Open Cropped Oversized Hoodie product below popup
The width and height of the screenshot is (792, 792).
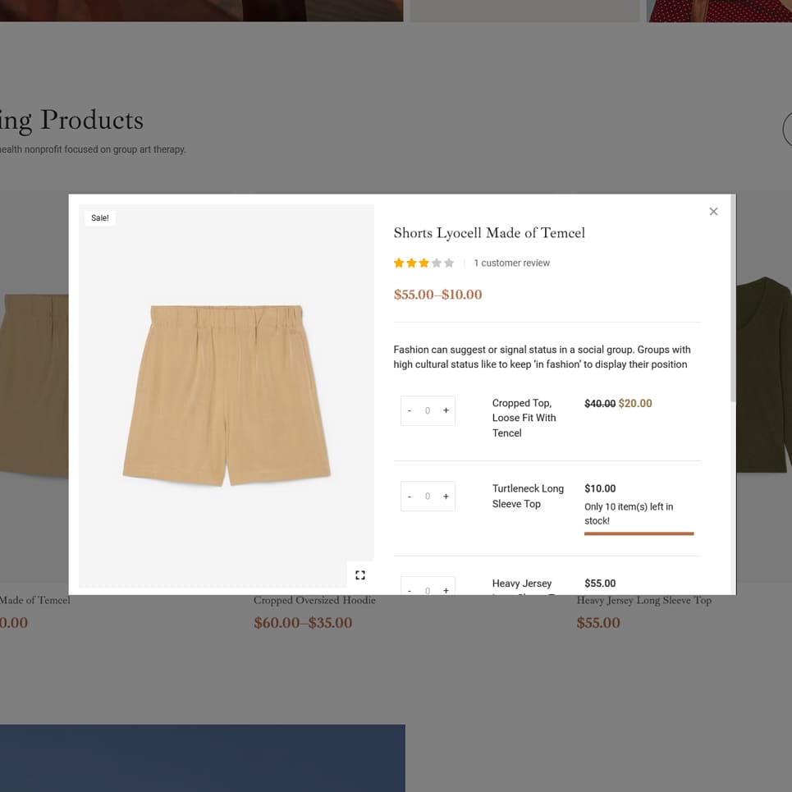[314, 601]
